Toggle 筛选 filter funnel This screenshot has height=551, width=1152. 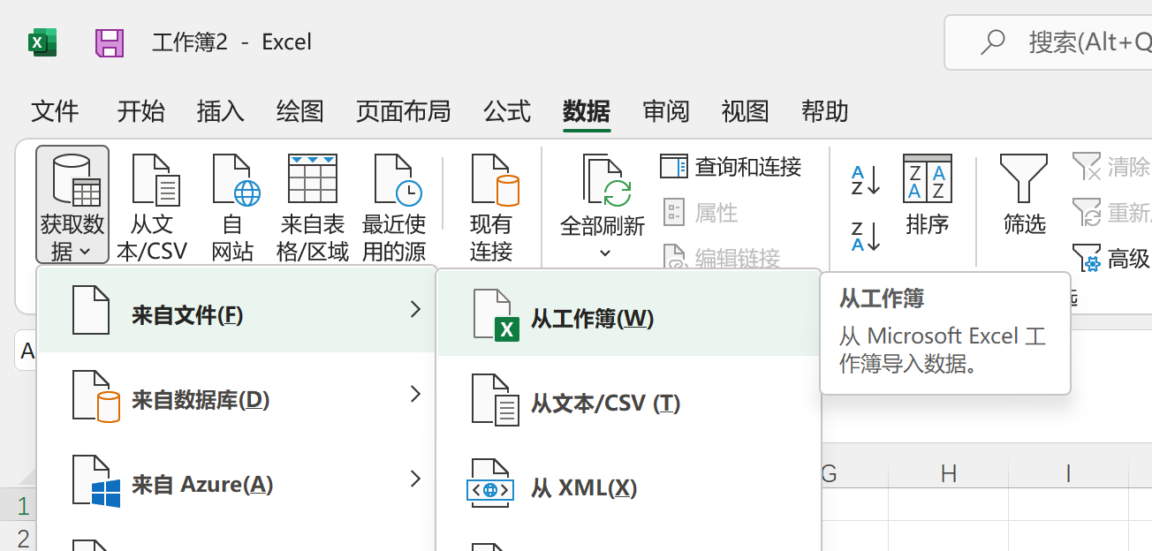(1024, 194)
